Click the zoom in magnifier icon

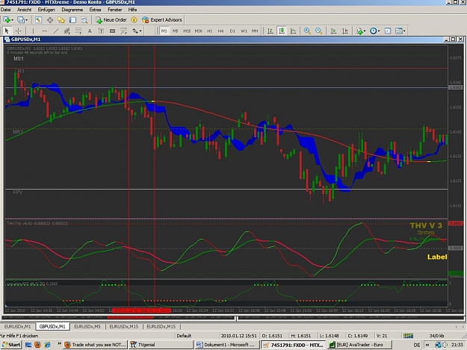(307, 31)
